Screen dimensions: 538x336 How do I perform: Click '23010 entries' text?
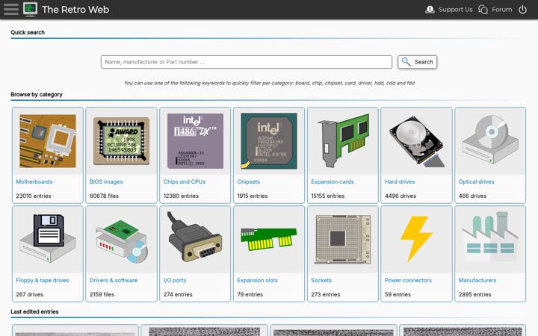(x=34, y=196)
